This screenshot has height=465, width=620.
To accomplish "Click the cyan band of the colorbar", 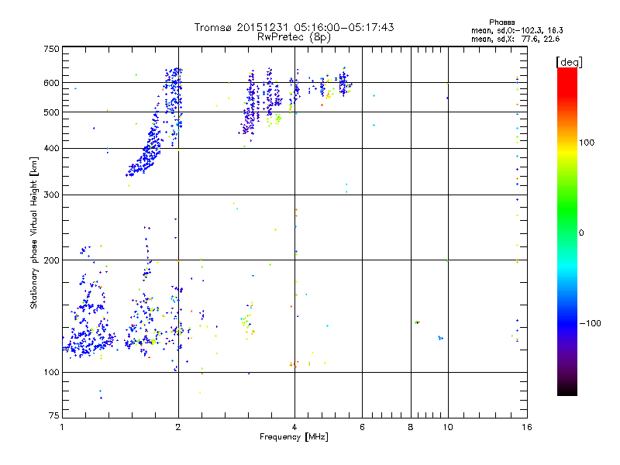I will (567, 266).
